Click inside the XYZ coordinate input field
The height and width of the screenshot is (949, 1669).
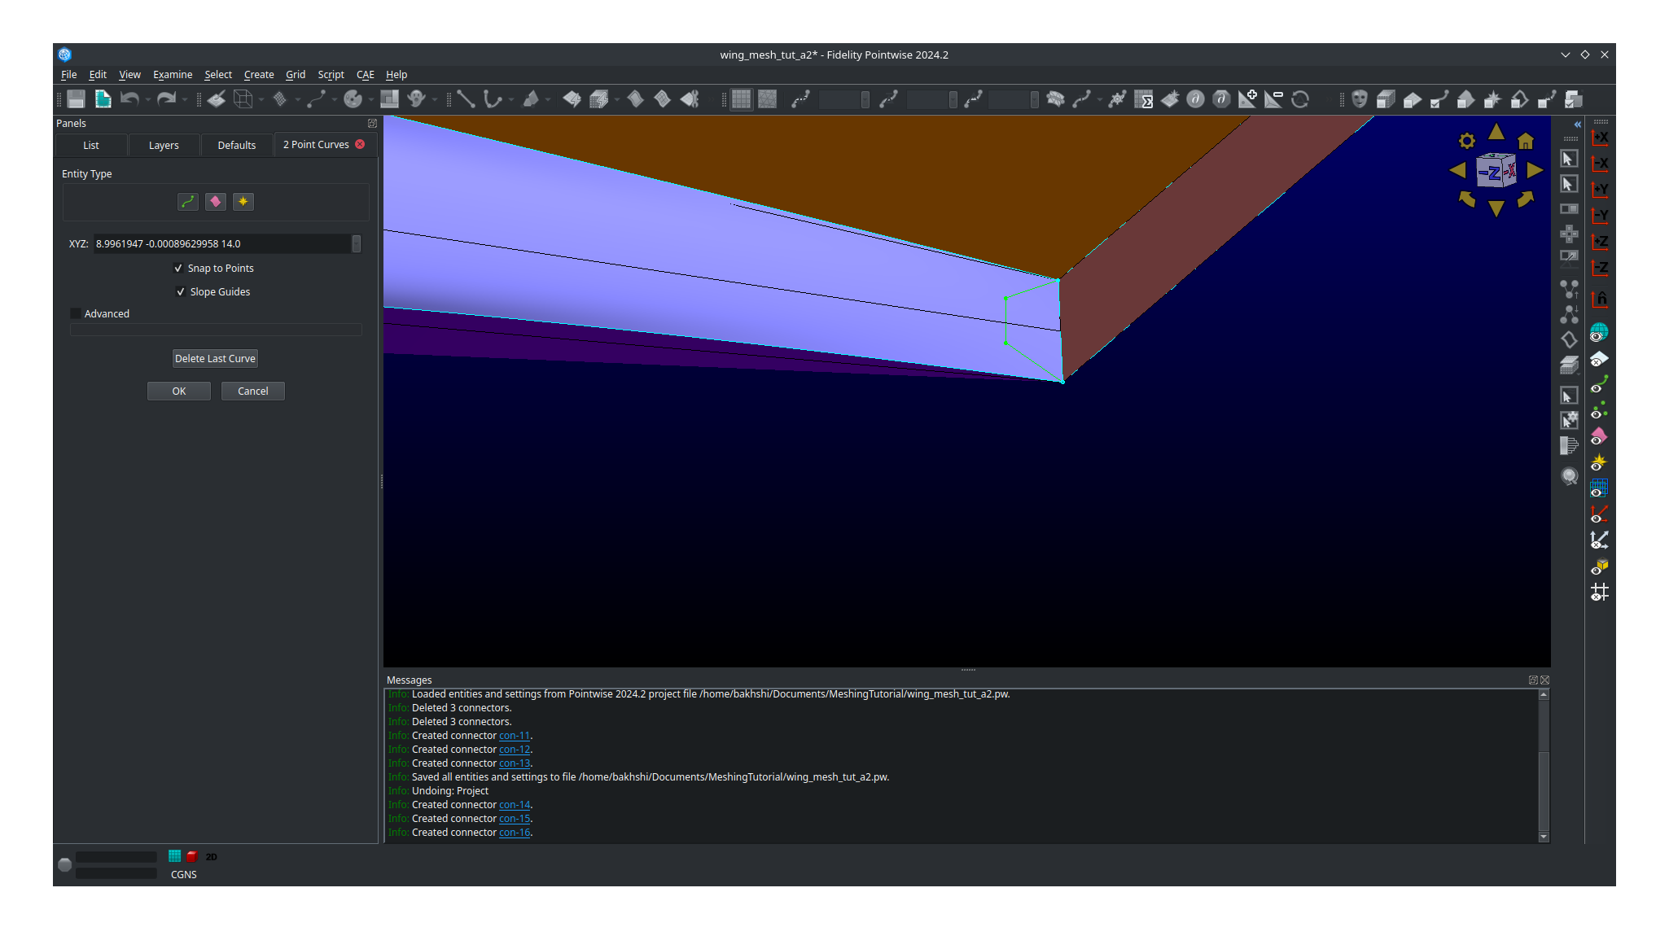click(x=225, y=243)
